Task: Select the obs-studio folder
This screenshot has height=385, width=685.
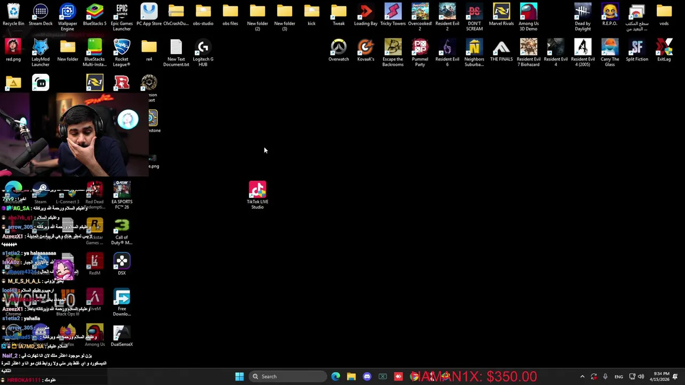Action: click(203, 15)
